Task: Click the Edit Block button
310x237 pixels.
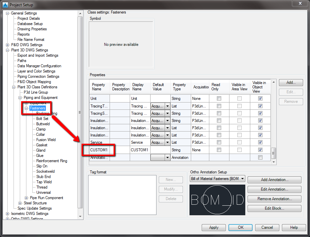Action: [x=274, y=208]
